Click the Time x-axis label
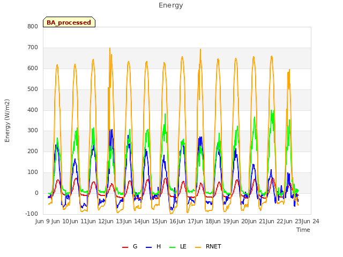The image size is (343, 257). coord(303,230)
